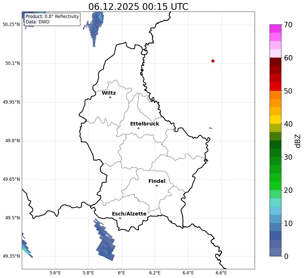
Task: Click the dBZ colorbar axis label
Action: click(x=298, y=141)
